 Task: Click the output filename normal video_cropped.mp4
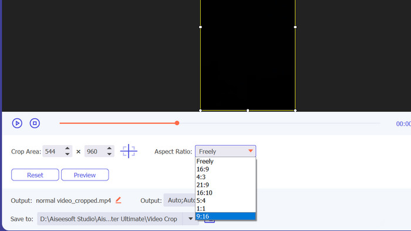coord(73,200)
